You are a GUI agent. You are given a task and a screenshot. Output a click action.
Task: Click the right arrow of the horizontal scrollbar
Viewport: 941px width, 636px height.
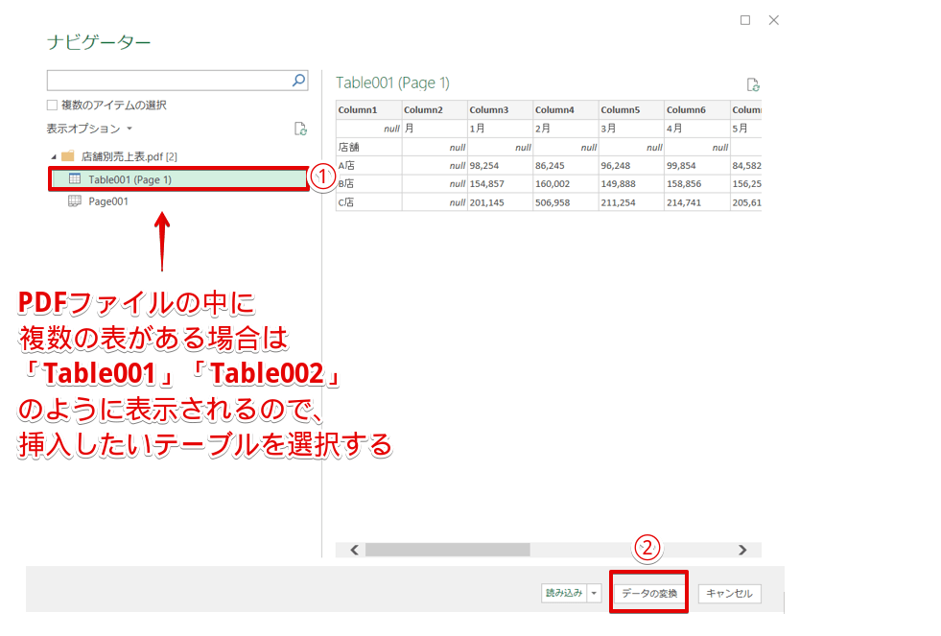point(742,550)
